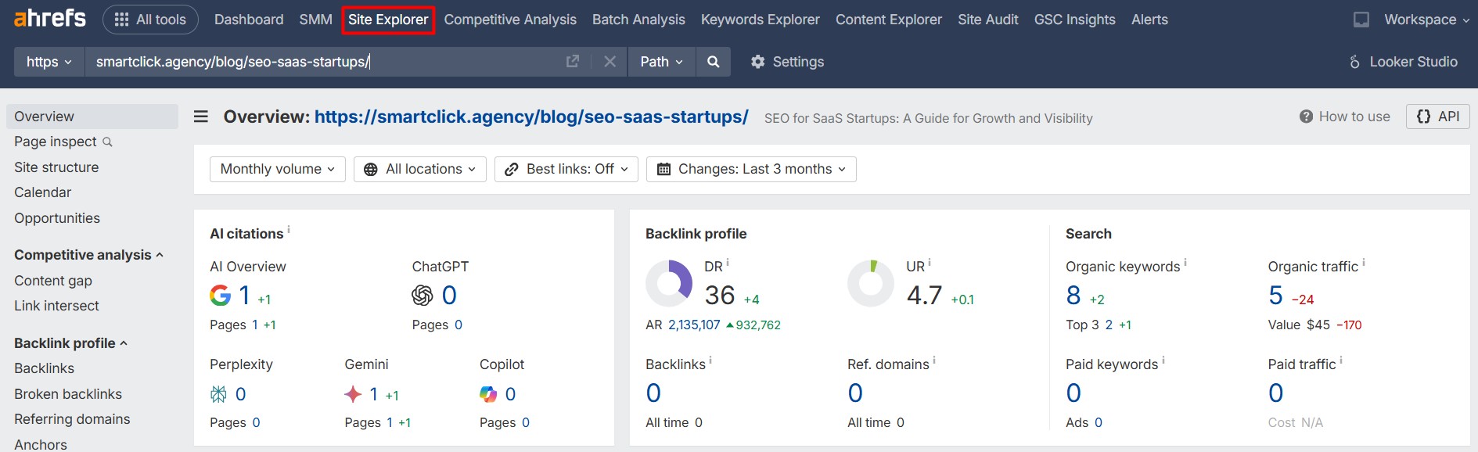Click the search icon beside Page inspect

(108, 142)
